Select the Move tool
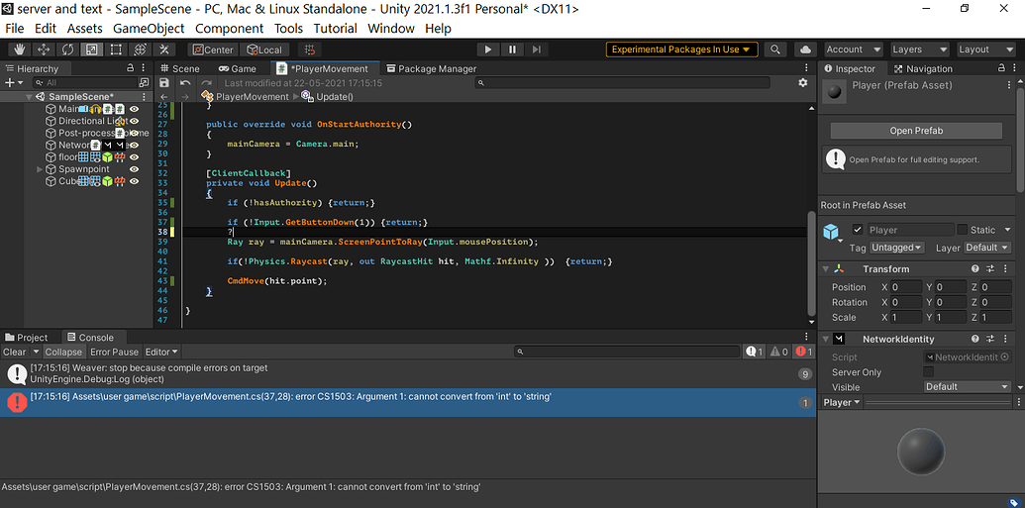Screen dimensions: 1025x508 (x=44, y=50)
